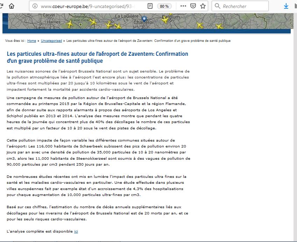Show site information for coeur-europe.be
297x242 pixels.
click(x=35, y=6)
